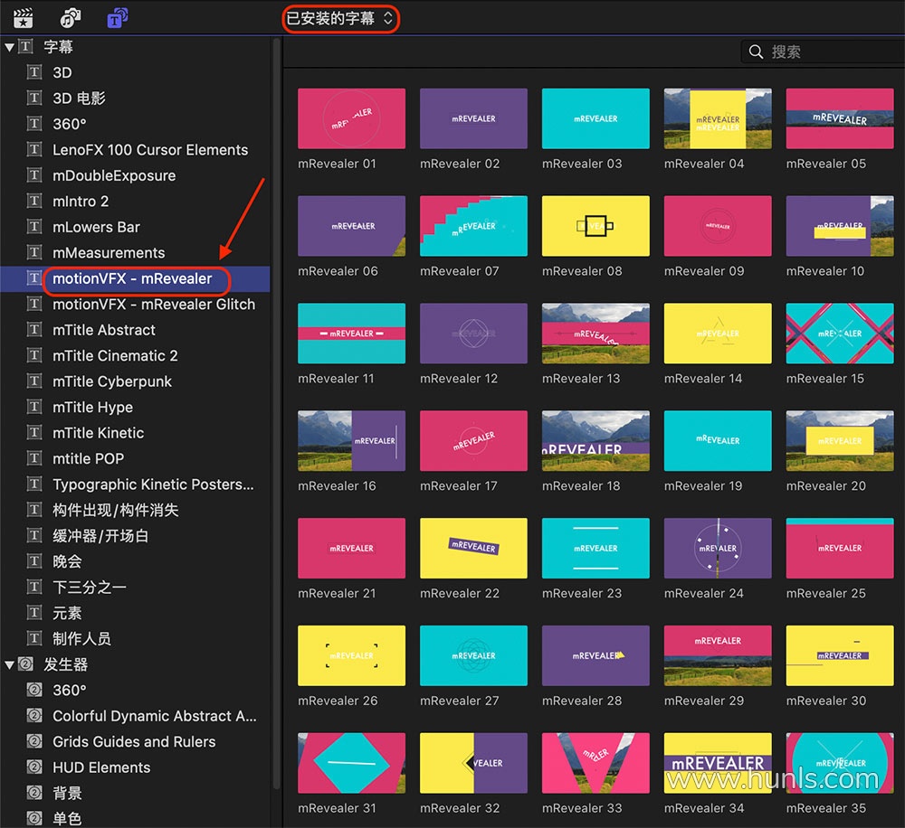The height and width of the screenshot is (828, 905).
Task: Click the mRevealer 04 thumbnail
Action: pyautogui.click(x=718, y=118)
